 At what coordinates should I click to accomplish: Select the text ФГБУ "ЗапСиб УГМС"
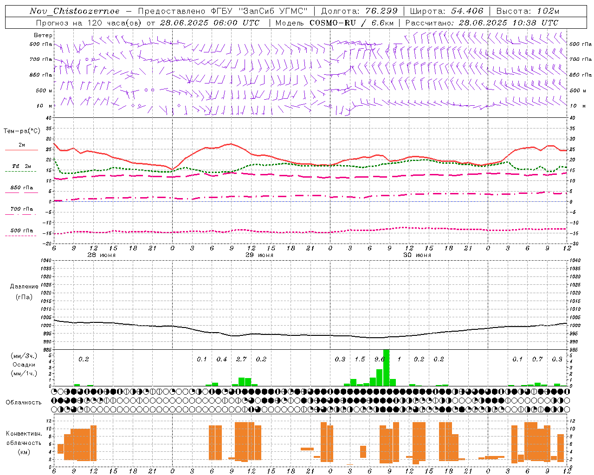point(259,11)
